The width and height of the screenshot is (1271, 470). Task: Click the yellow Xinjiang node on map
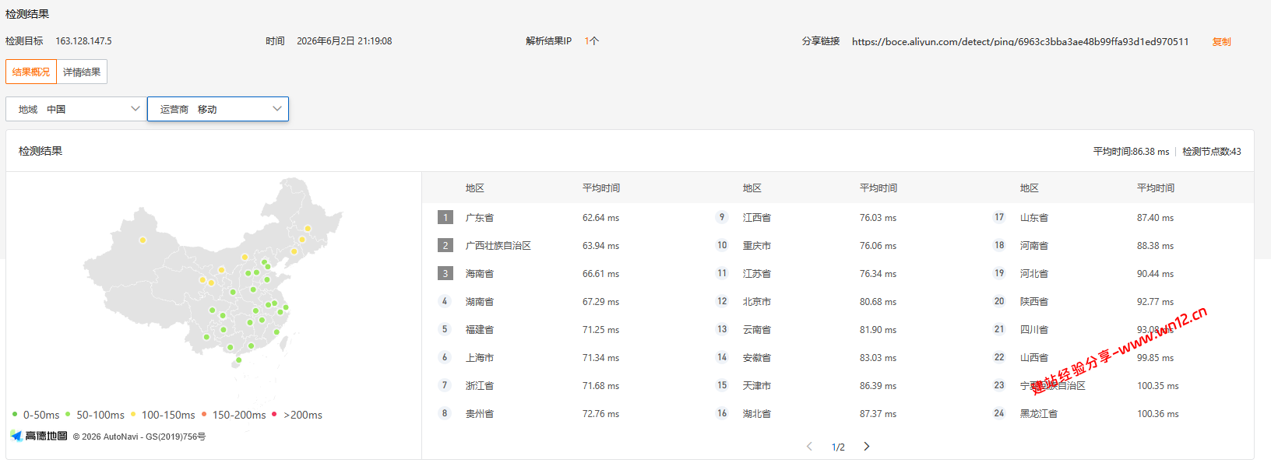[x=143, y=240]
